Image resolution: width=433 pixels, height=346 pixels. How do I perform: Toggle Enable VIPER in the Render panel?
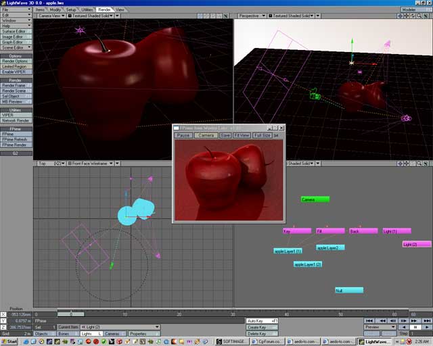coord(16,72)
